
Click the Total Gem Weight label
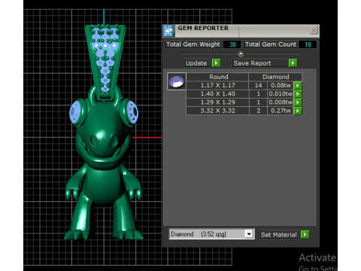click(x=193, y=44)
